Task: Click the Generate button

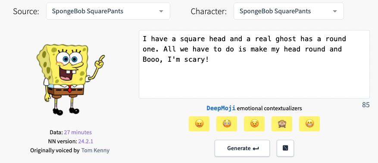Action: [242, 148]
